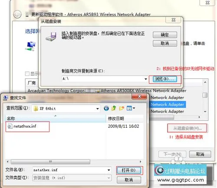Select netathwx.inf file icon

click(x=10, y=126)
